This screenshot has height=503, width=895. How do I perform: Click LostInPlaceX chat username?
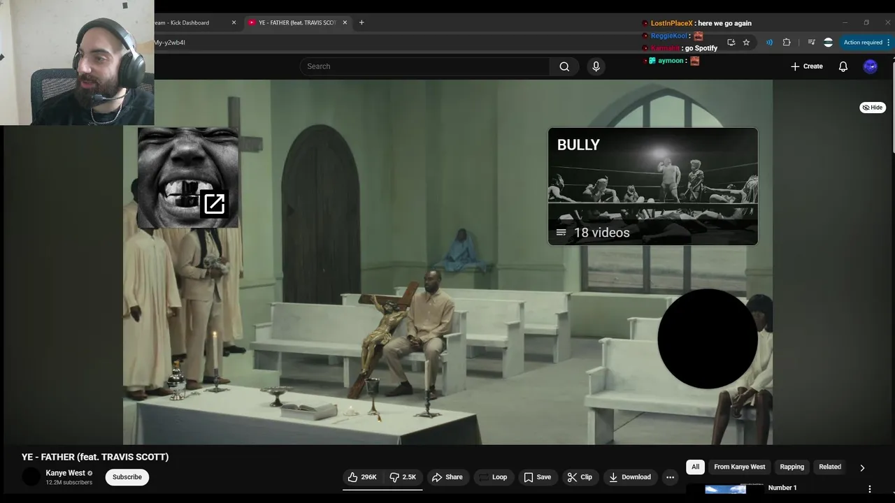[x=672, y=23]
